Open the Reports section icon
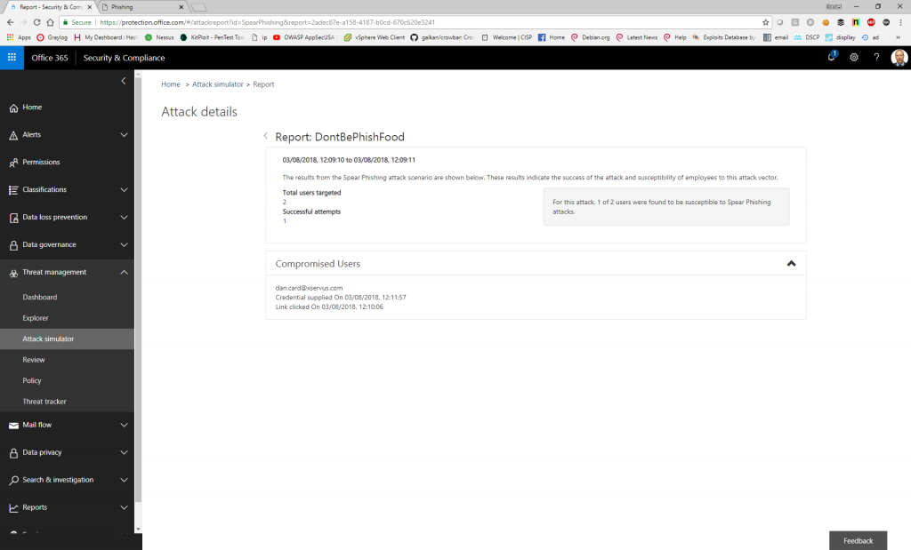911x550 pixels. click(x=12, y=507)
